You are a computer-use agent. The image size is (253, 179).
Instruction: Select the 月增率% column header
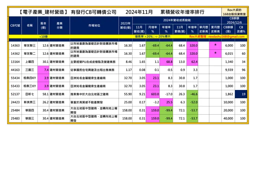coord(152,29)
